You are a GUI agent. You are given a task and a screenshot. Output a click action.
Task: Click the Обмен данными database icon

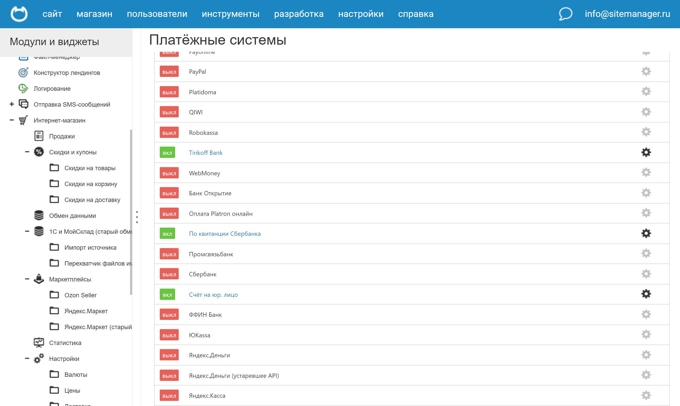tap(39, 215)
